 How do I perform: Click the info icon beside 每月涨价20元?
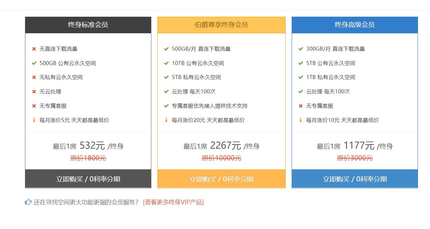(166, 120)
